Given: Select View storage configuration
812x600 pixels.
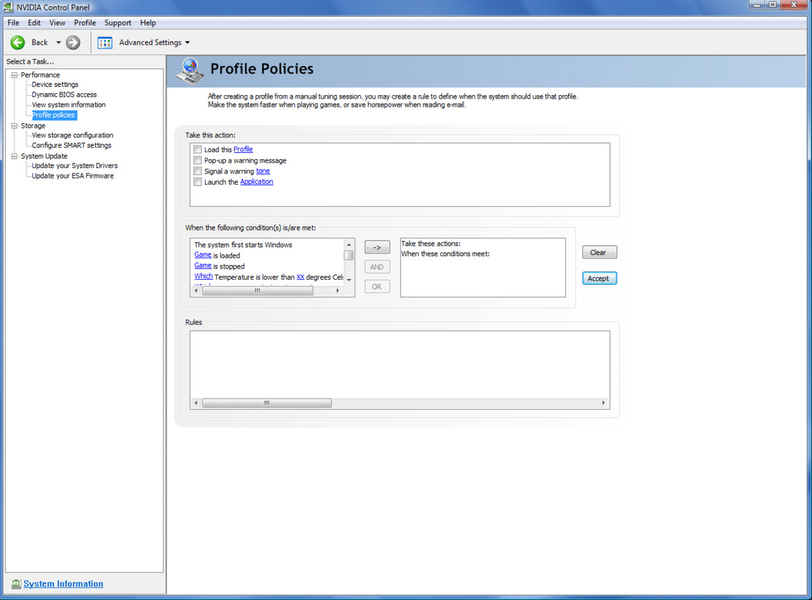Looking at the screenshot, I should coord(72,135).
